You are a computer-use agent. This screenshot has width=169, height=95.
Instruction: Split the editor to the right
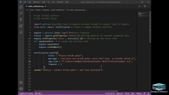tap(145, 6)
